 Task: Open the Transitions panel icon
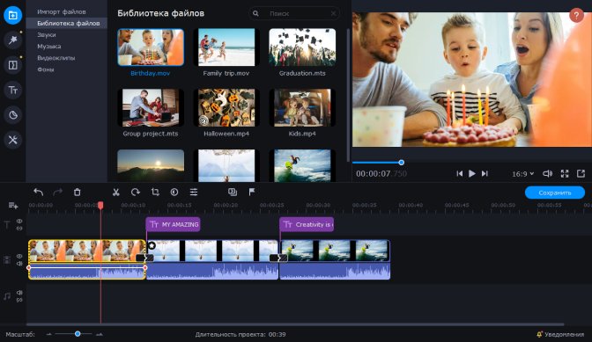click(x=13, y=65)
